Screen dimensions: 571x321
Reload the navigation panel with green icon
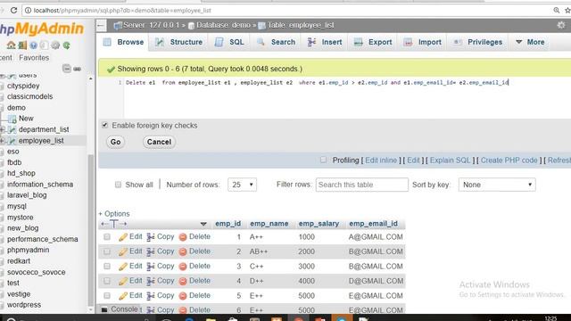[x=66, y=45]
